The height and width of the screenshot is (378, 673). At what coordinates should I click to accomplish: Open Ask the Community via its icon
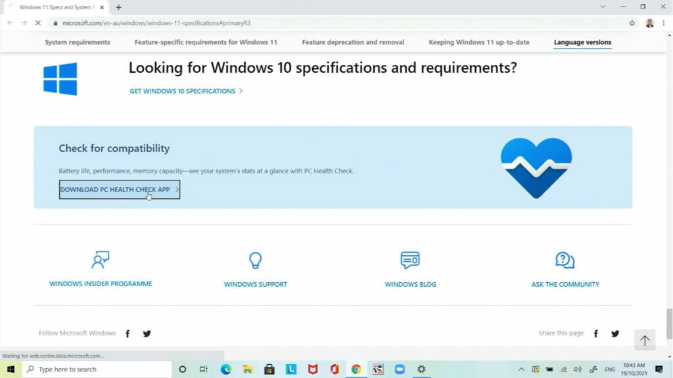pyautogui.click(x=563, y=260)
